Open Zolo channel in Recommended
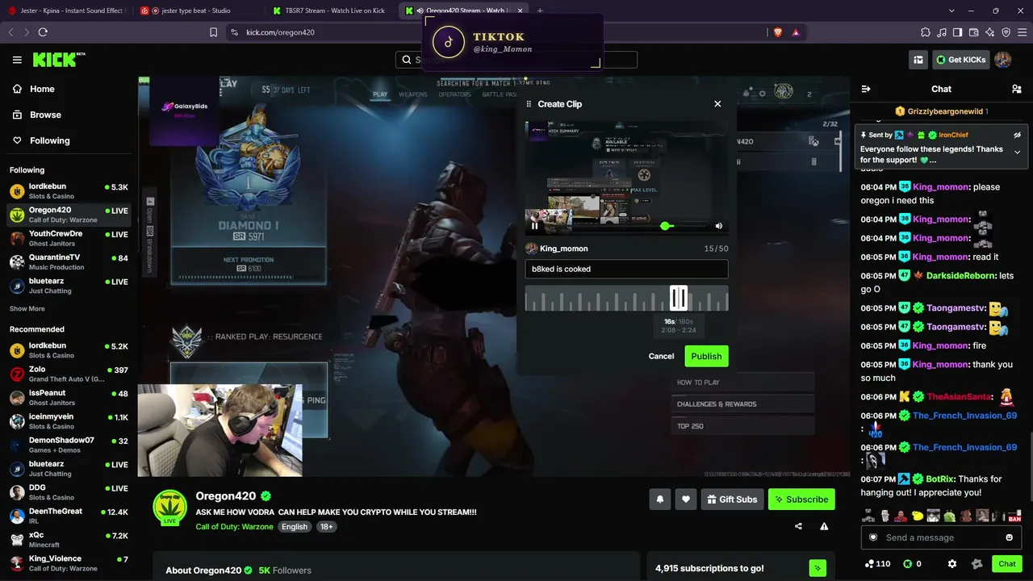Image resolution: width=1033 pixels, height=581 pixels. tap(69, 374)
